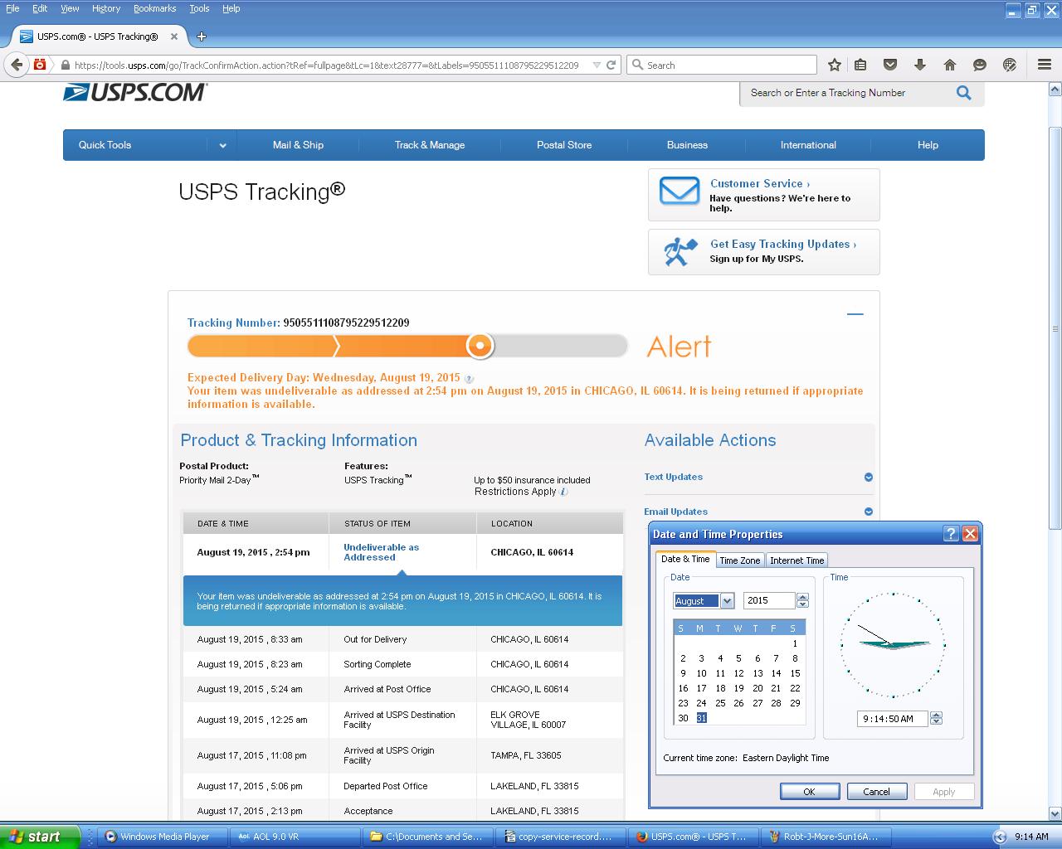Go to Firefox home page icon

[x=950, y=65]
